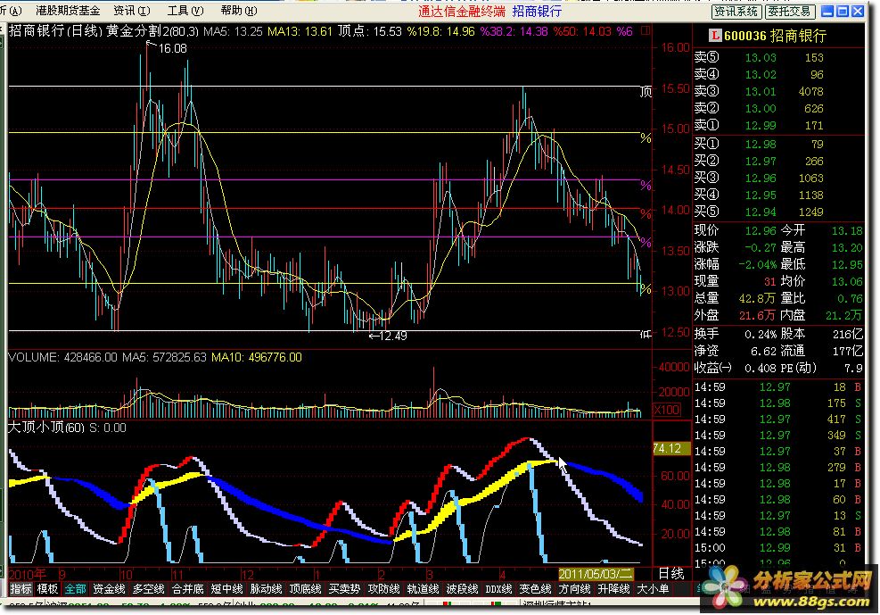
Task: Select the DDX线 indicator tab
Action: pyautogui.click(x=499, y=589)
